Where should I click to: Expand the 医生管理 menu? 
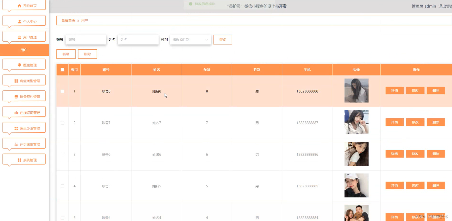point(24,65)
